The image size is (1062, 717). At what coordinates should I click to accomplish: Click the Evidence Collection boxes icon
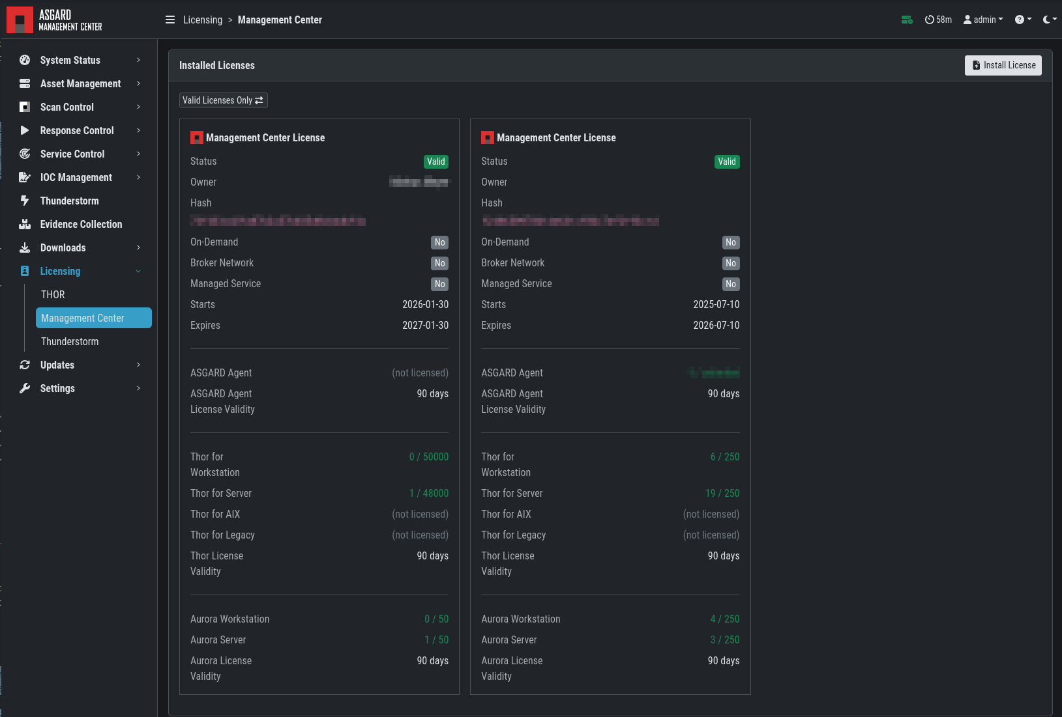coord(25,224)
